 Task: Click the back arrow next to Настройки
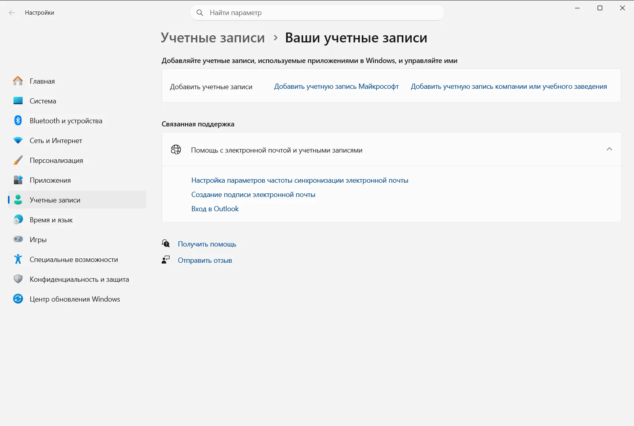(x=12, y=13)
